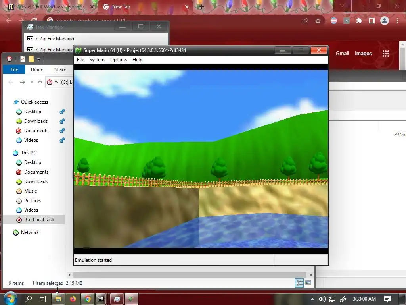Open the Images link

[x=363, y=54]
